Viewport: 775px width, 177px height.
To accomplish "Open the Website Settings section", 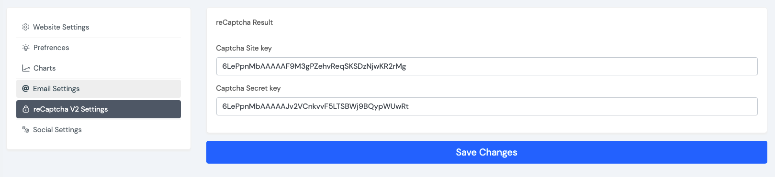I will [99, 27].
